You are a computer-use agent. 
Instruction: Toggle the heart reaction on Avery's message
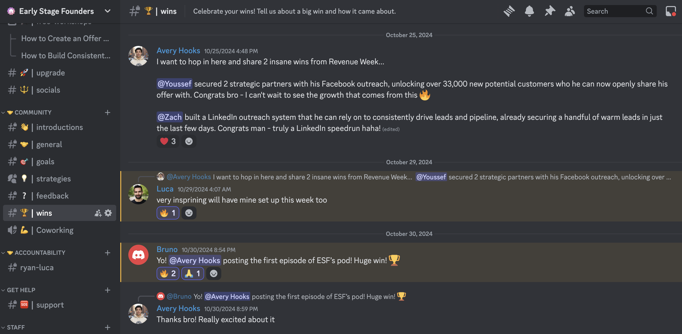(x=167, y=141)
